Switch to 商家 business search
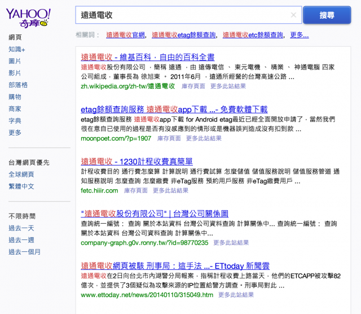Screen dimensions: 361x314 point(15,109)
